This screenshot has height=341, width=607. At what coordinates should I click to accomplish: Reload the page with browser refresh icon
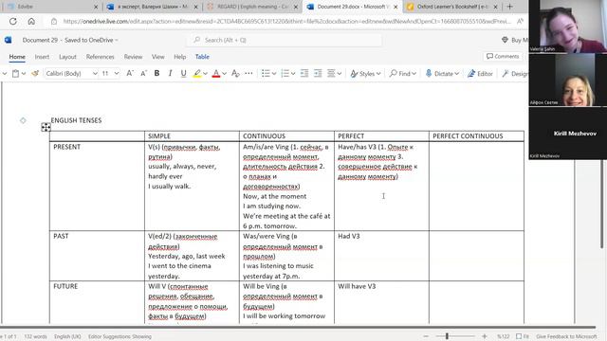12,21
